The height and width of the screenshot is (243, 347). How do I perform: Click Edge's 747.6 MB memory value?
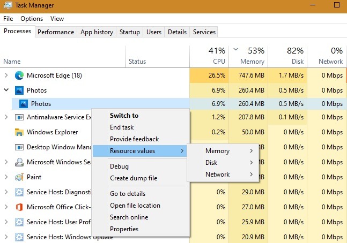click(248, 75)
